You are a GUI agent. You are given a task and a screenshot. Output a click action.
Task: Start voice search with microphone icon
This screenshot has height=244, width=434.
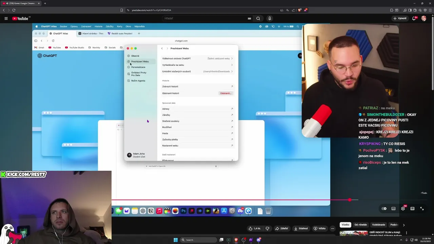(270, 18)
